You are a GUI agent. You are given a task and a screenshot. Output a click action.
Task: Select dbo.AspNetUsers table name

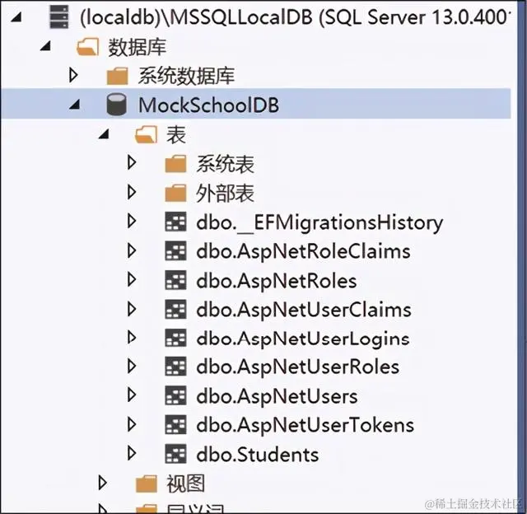[277, 397]
